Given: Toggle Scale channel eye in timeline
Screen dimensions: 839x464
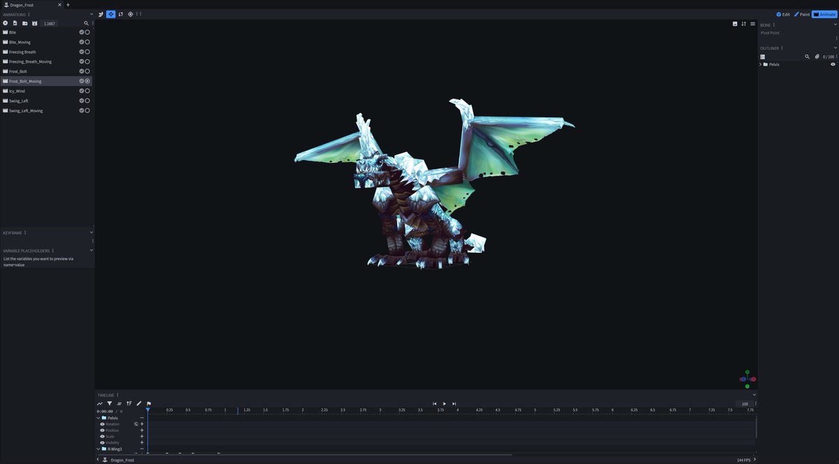Looking at the screenshot, I should (x=102, y=437).
